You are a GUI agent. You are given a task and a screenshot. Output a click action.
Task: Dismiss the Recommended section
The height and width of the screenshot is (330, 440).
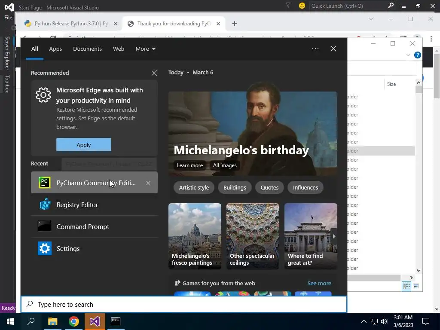coord(154,73)
